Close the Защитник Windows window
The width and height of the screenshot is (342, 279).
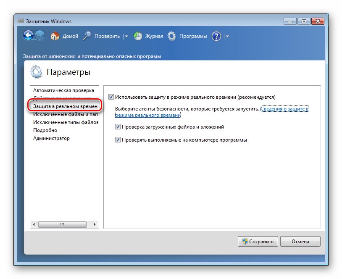[318, 21]
